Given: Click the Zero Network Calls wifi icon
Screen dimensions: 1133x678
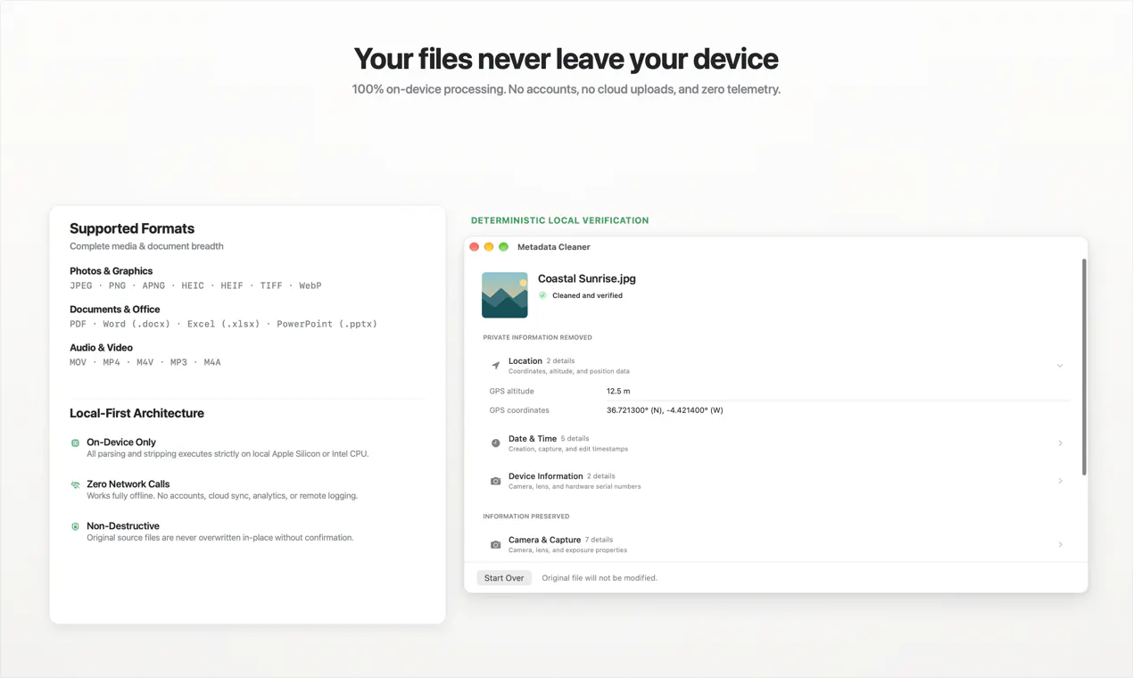Looking at the screenshot, I should (x=75, y=484).
